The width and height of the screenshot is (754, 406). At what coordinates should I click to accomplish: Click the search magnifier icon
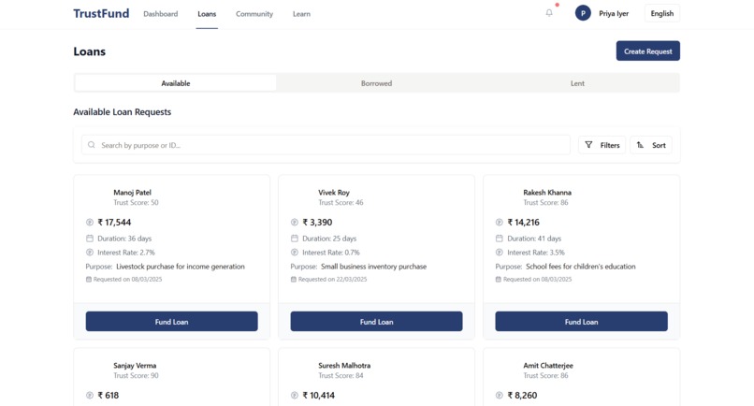coord(92,145)
